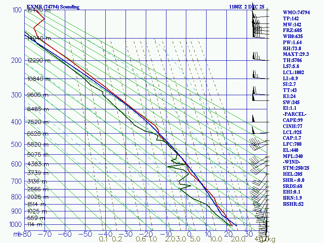Click the TT:43 total totals value

(x=290, y=90)
